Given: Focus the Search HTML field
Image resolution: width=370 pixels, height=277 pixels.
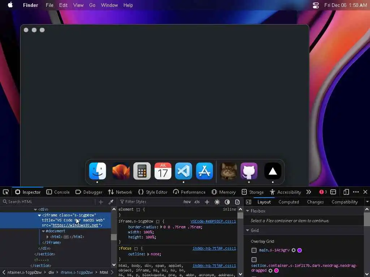Looking at the screenshot, I should pos(48,202).
